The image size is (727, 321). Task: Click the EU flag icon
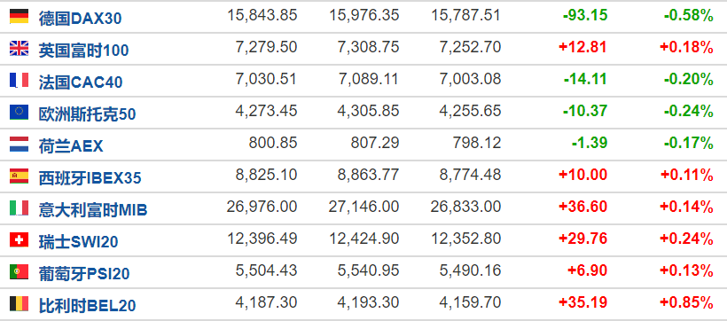click(19, 113)
